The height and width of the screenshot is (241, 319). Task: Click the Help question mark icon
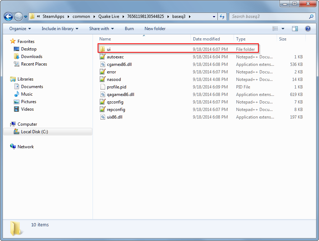pyautogui.click(x=308, y=29)
